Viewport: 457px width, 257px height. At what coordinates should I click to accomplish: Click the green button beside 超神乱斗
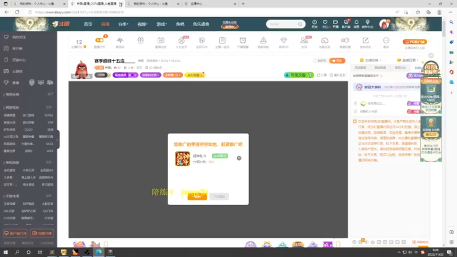[220, 156]
